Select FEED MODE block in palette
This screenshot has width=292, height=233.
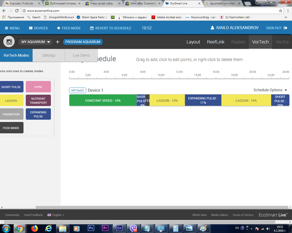click(x=12, y=128)
